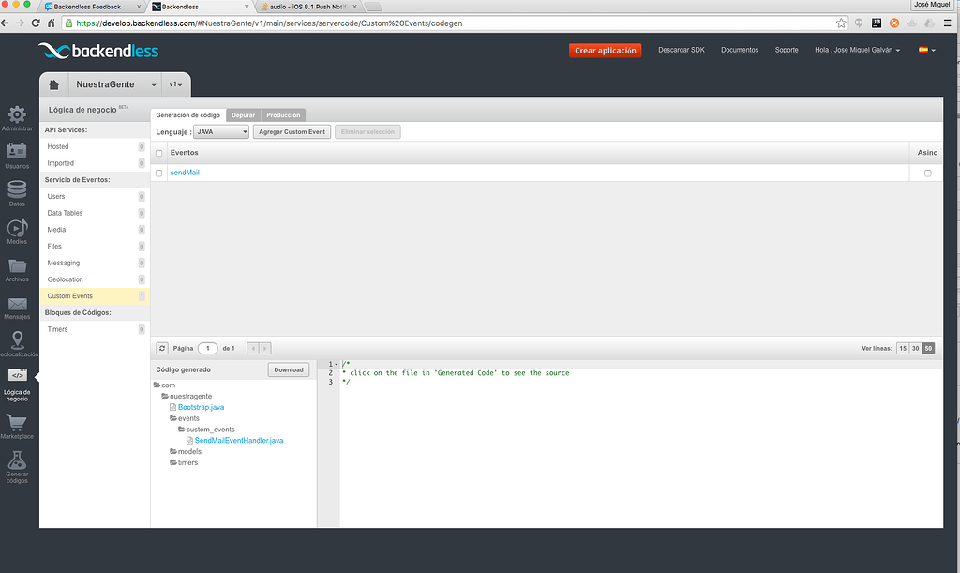Image resolution: width=960 pixels, height=573 pixels.
Task: Open SendMailEventHandler.java source
Action: point(239,440)
